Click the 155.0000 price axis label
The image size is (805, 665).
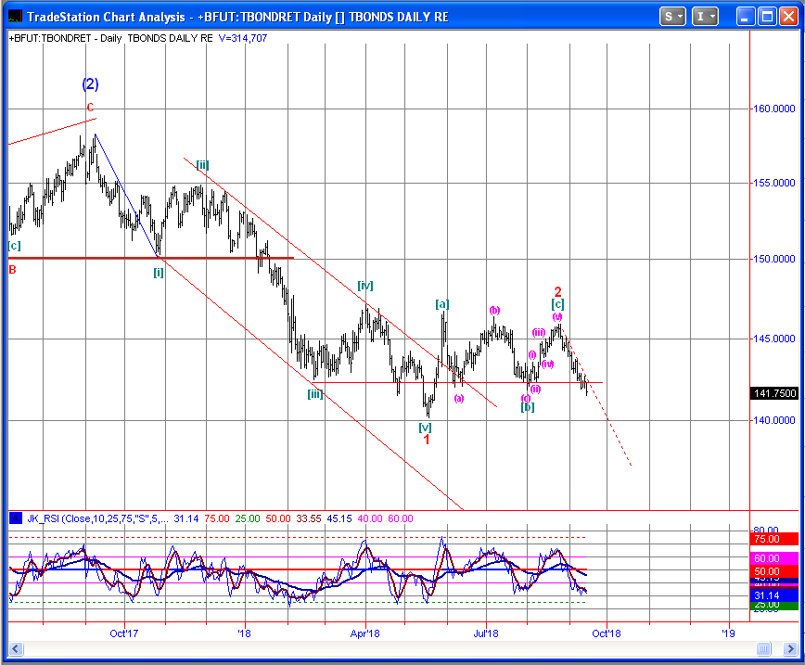pos(773,183)
